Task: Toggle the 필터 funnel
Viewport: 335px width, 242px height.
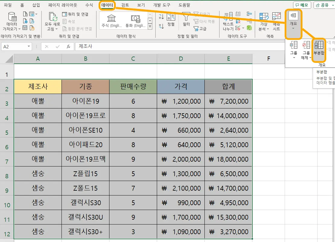Action: point(186,20)
